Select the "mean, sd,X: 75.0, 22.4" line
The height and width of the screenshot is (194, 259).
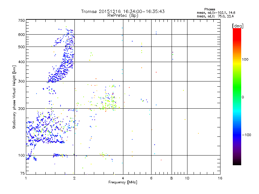[x=215, y=16]
